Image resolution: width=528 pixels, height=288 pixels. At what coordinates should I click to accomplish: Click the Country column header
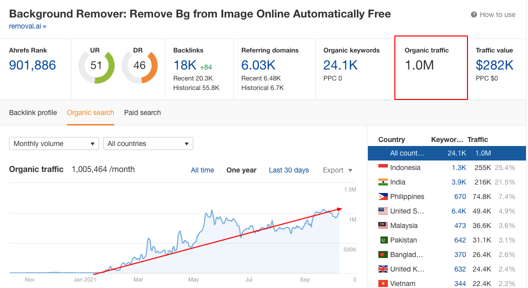392,139
